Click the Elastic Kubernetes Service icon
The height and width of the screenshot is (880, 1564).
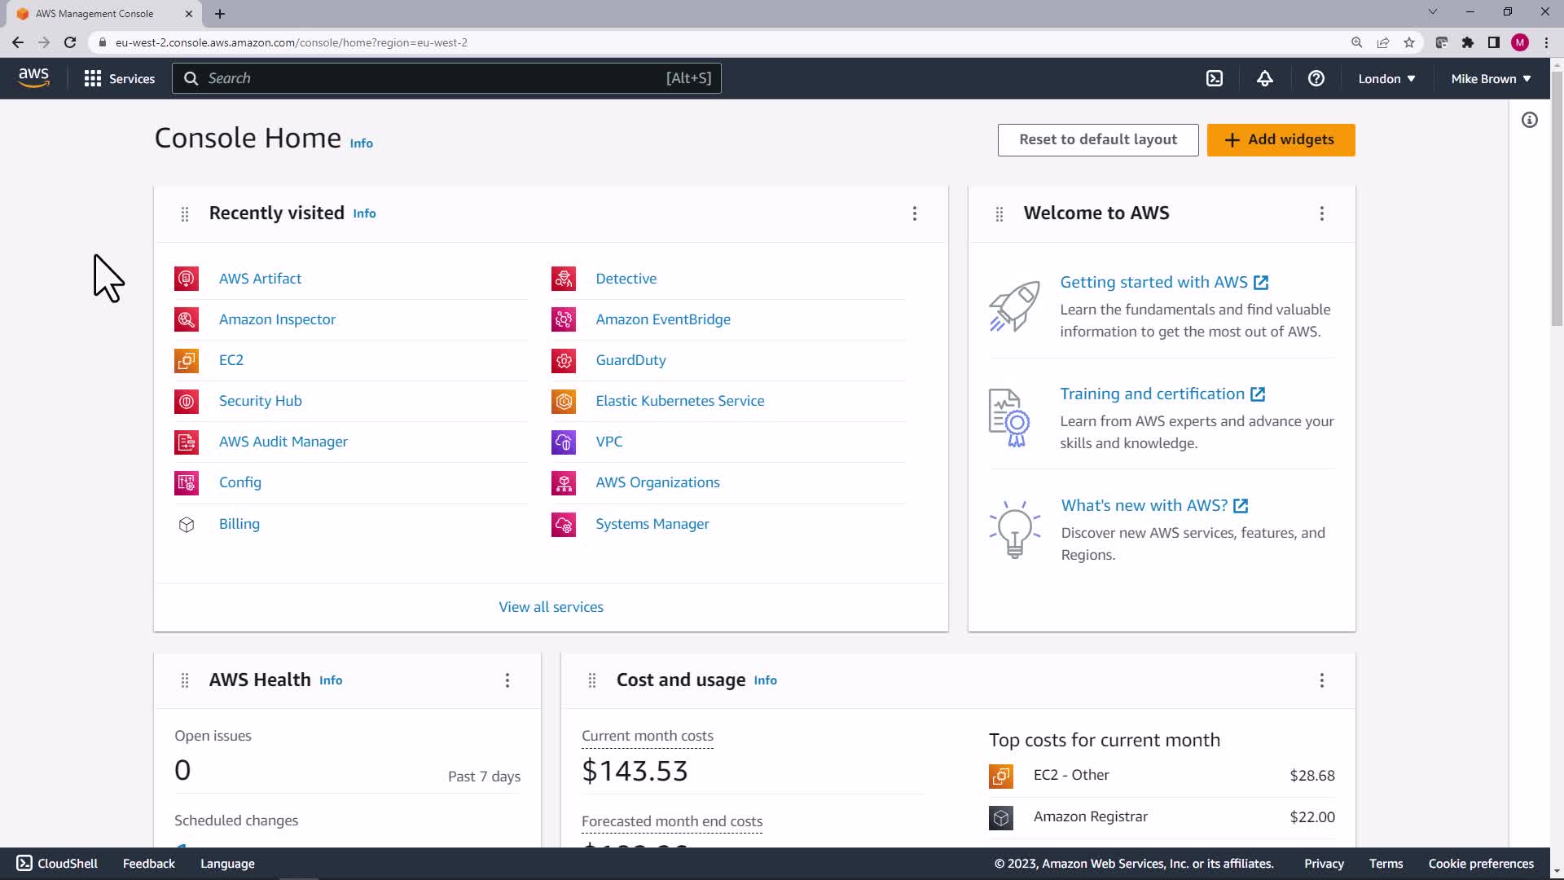[x=563, y=401]
